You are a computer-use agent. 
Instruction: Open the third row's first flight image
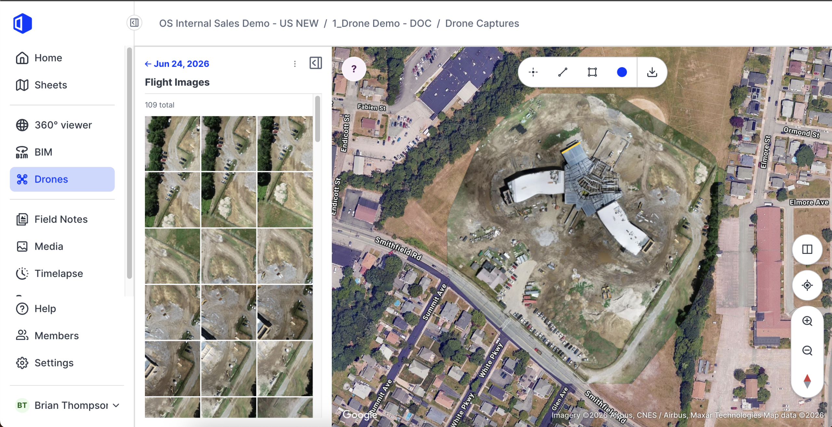(x=172, y=256)
